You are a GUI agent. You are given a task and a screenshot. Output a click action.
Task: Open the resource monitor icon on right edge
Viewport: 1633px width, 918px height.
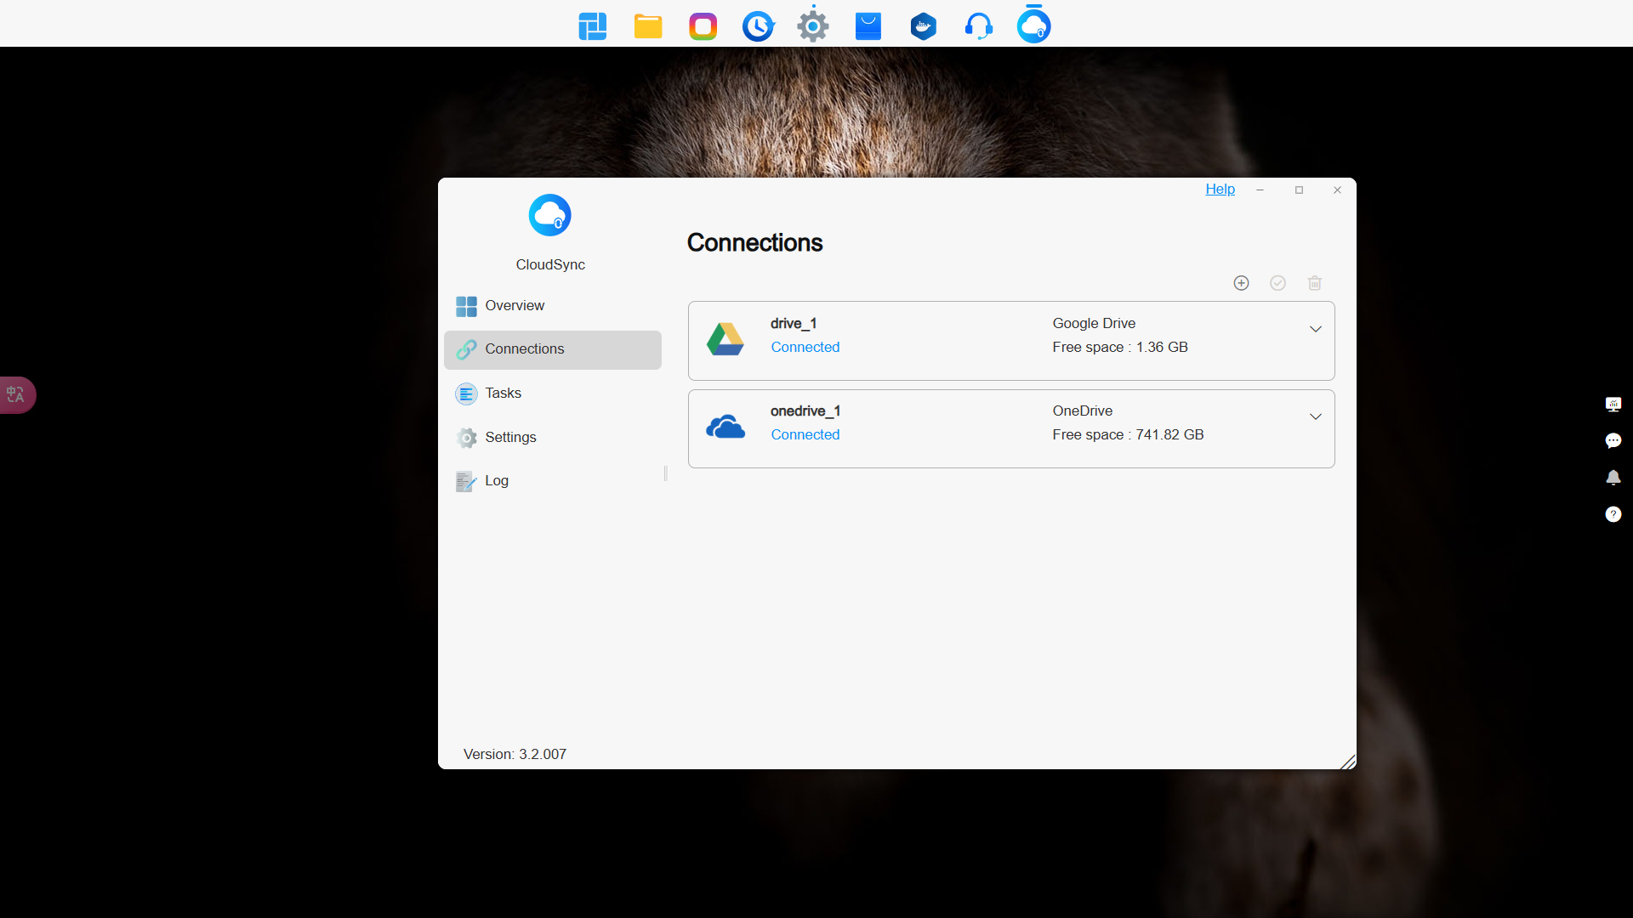1613,405
